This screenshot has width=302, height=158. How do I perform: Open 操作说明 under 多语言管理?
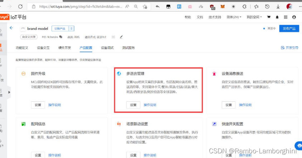click(x=150, y=105)
